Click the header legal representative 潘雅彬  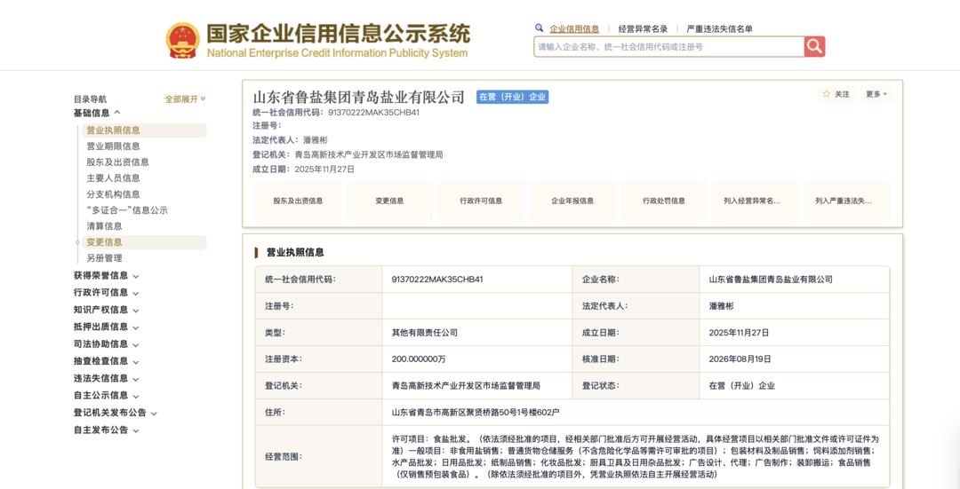tap(316, 140)
